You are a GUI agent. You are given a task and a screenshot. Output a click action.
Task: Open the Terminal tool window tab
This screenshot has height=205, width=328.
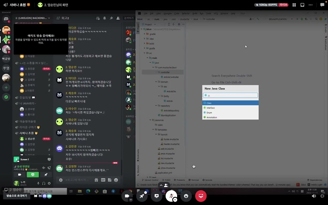point(194,180)
